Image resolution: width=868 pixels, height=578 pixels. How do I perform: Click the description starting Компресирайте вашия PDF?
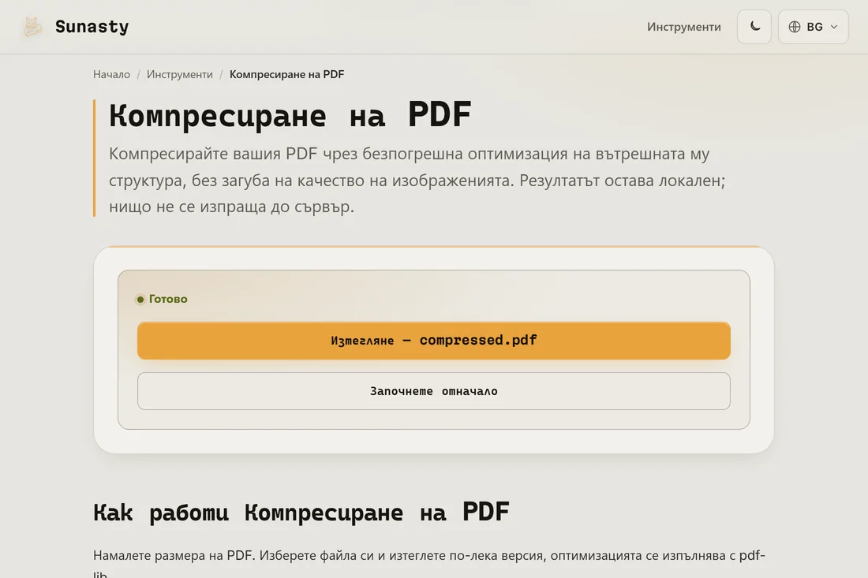tap(417, 180)
